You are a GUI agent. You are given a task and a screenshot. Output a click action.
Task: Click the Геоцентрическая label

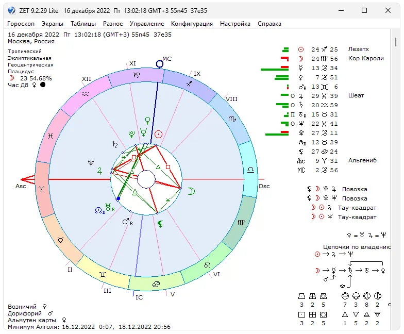(x=30, y=65)
